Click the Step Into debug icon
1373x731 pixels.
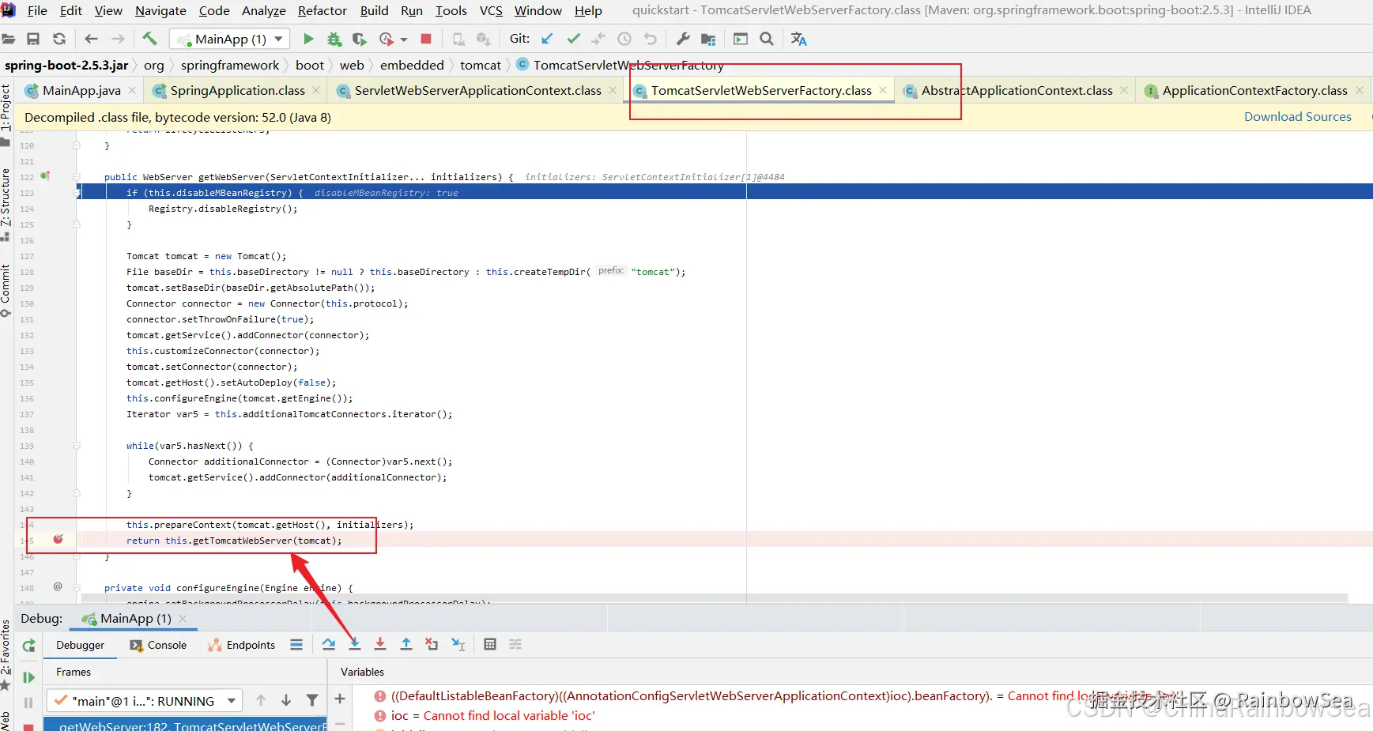pos(355,645)
